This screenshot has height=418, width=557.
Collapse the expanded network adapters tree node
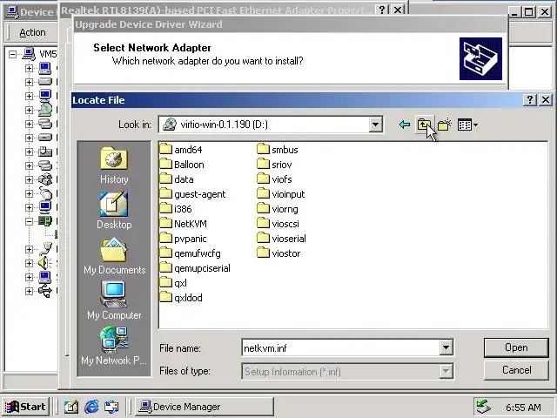29,221
